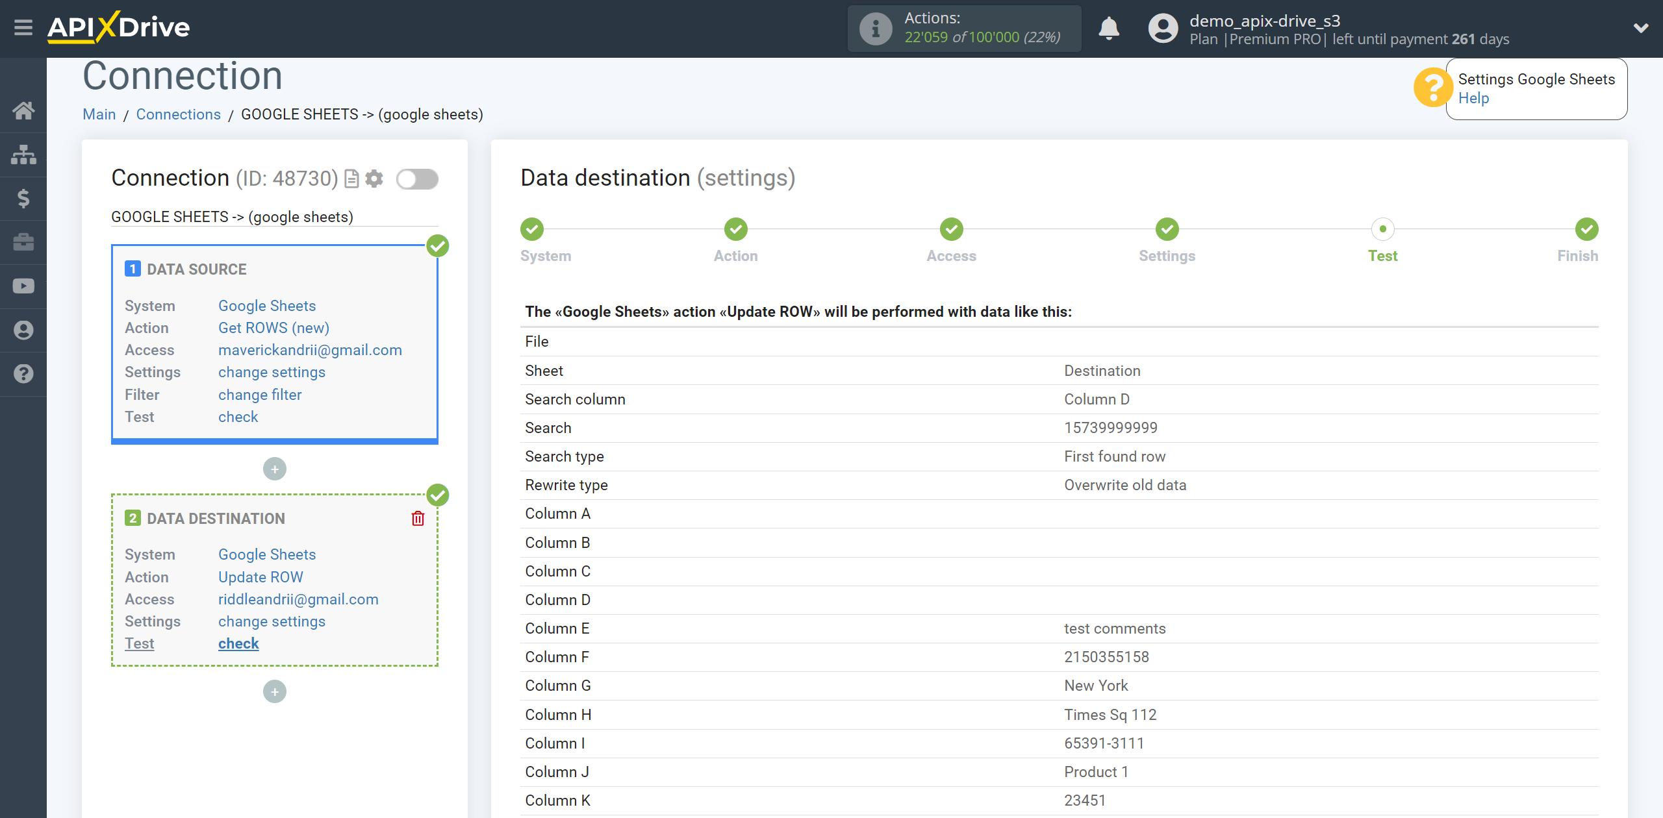Viewport: 1663px width, 818px height.
Task: Toggle the connection enable/disable switch
Action: coord(417,178)
